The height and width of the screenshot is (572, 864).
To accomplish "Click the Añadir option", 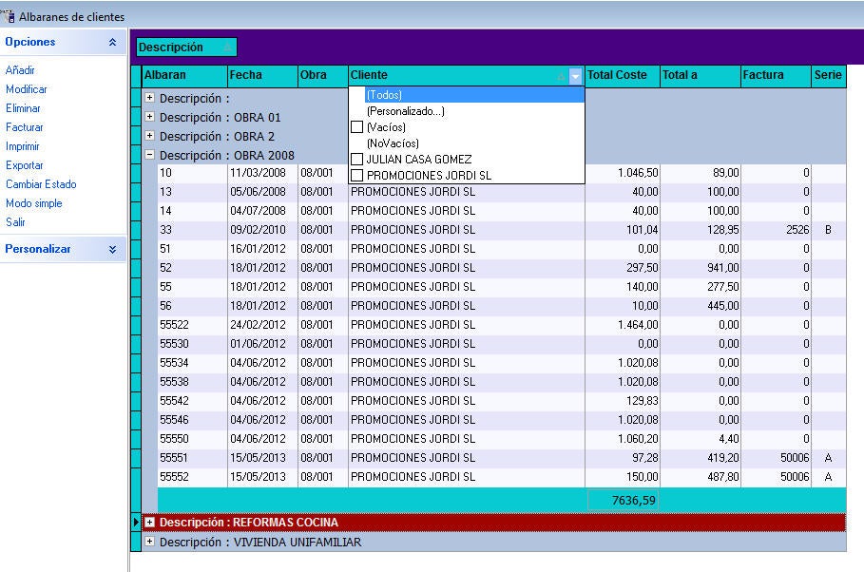I will (x=20, y=70).
